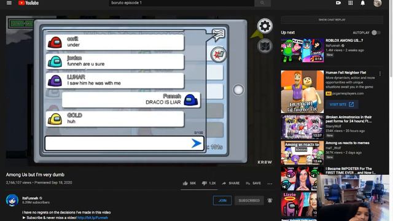393x221 pixels.
Task: Click the ItsFunneh channel name
Action: tap(30, 198)
